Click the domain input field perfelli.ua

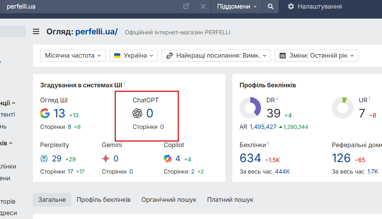[x=90, y=6]
